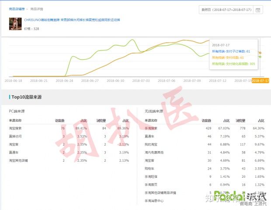Select the PC 直通车 source row

click(69, 152)
